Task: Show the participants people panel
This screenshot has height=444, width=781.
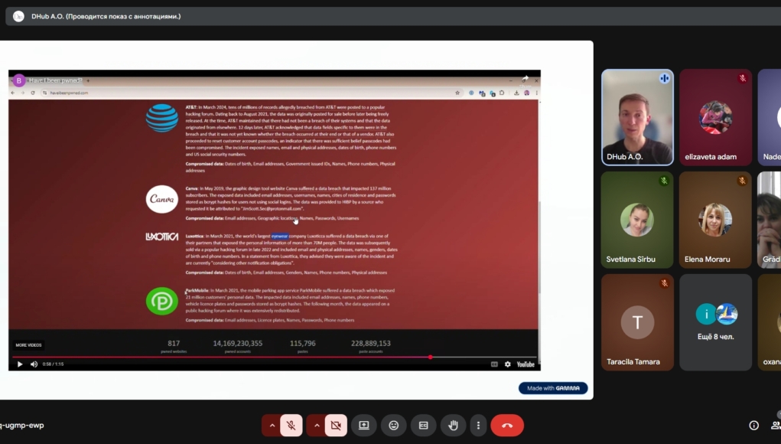Action: (x=776, y=425)
